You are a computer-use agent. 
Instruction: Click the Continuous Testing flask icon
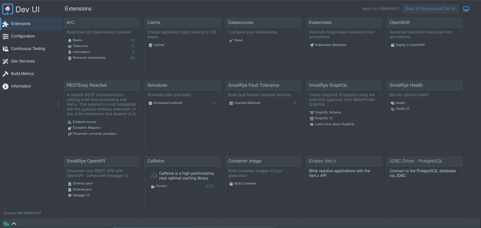click(x=5, y=49)
